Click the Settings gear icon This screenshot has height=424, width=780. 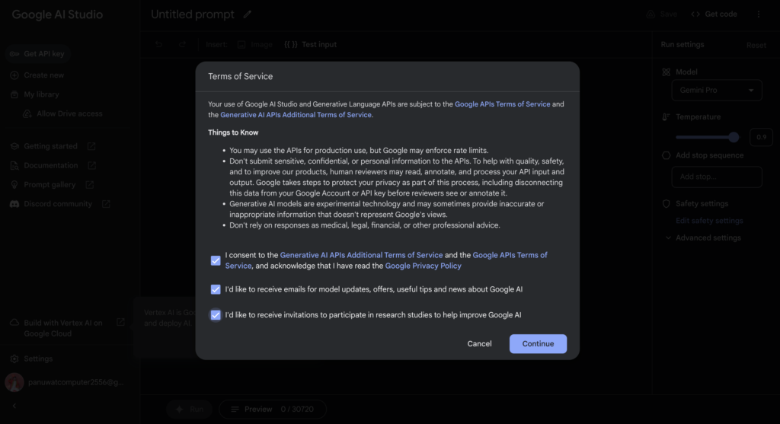[x=14, y=359]
